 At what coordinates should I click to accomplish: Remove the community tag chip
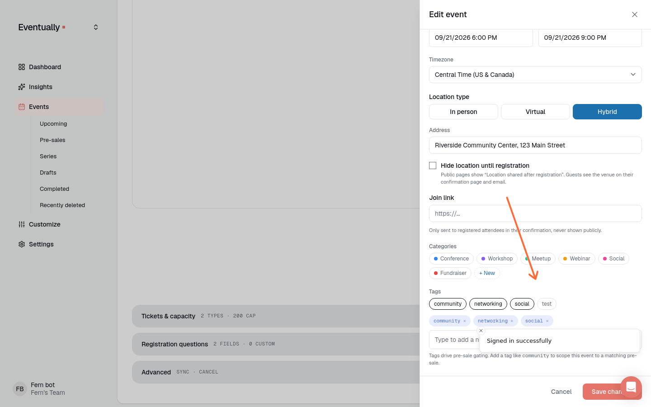pos(464,321)
